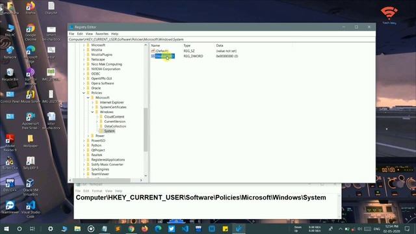Screen dimensions: 416x234
Task: Open File Explorer from taskbar
Action: click(x=77, y=229)
